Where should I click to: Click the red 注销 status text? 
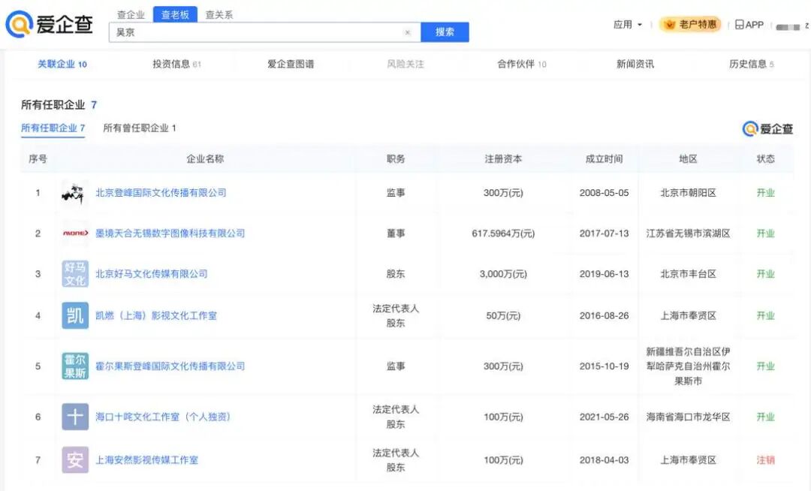pyautogui.click(x=765, y=460)
